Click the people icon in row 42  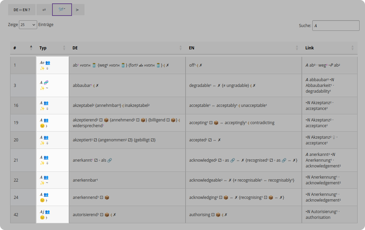[x=48, y=212]
